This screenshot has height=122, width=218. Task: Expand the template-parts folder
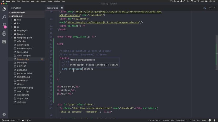coord(24,38)
